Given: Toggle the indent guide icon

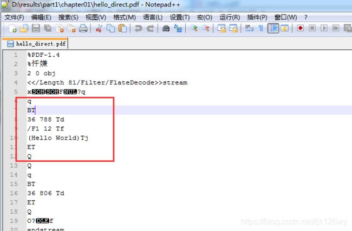Looking at the screenshot, I should coord(273,29).
